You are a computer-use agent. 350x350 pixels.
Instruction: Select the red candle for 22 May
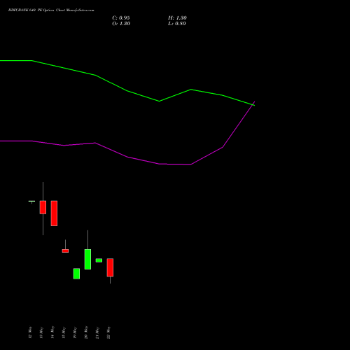coord(110,267)
